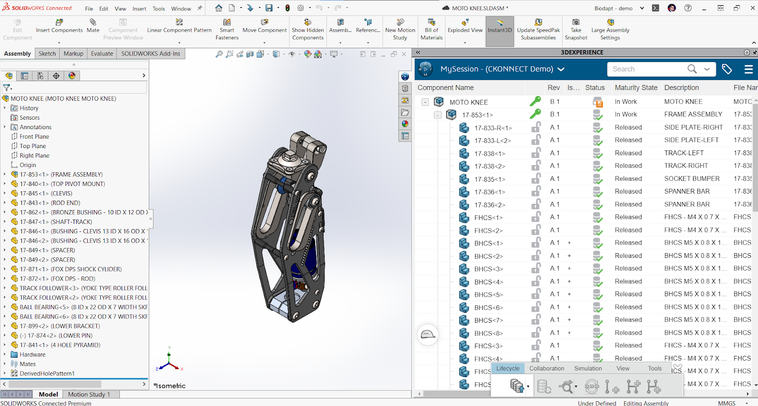Image resolution: width=758 pixels, height=406 pixels.
Task: Pin the 3DEXPERIENCE task pane
Action: click(x=754, y=53)
